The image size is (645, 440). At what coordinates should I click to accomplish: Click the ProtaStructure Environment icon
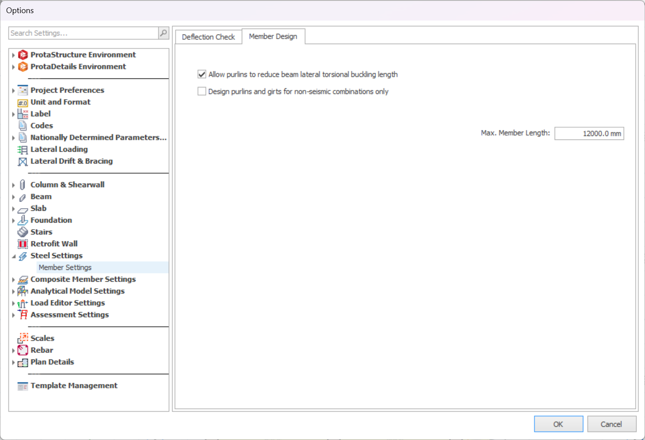click(x=23, y=55)
